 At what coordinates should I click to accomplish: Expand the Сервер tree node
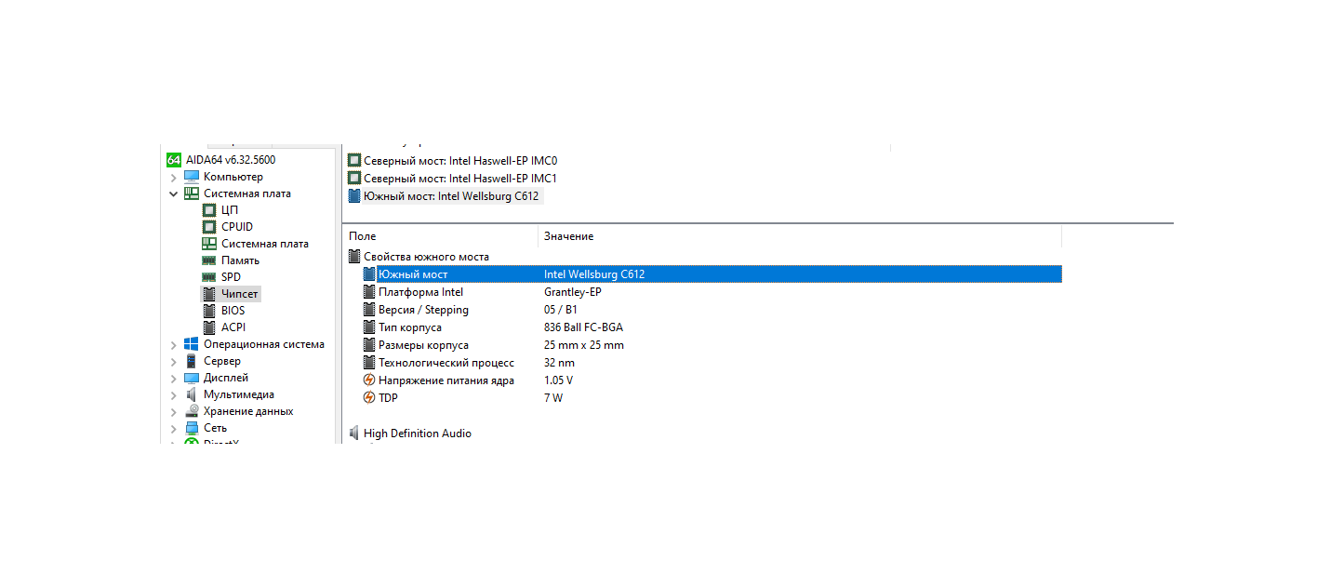(173, 362)
